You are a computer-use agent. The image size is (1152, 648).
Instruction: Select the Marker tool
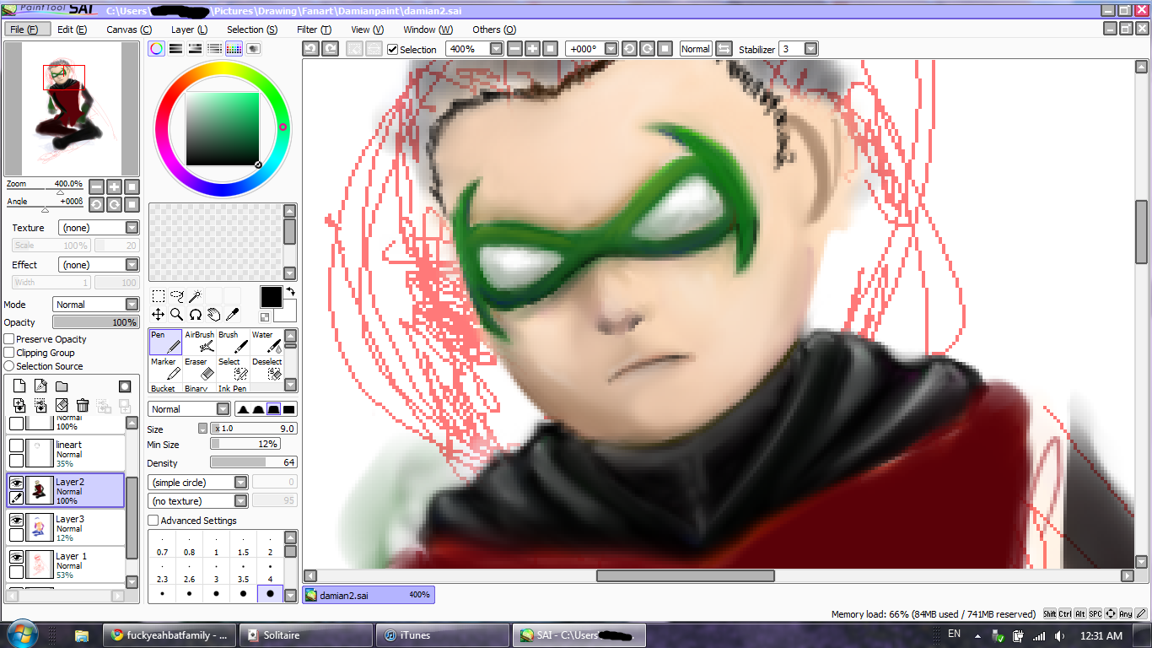click(x=165, y=369)
